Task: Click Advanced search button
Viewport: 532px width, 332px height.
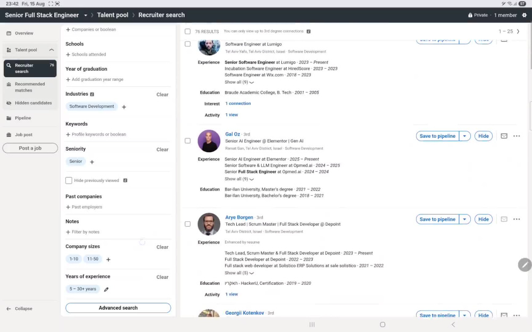Action: click(118, 308)
